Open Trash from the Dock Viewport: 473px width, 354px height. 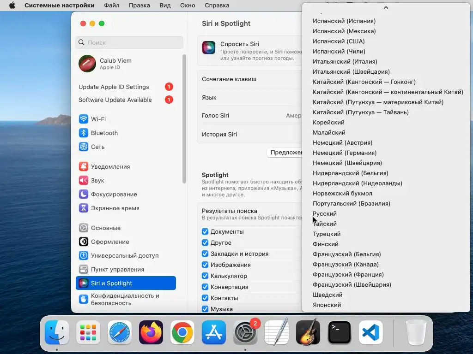tap(416, 332)
